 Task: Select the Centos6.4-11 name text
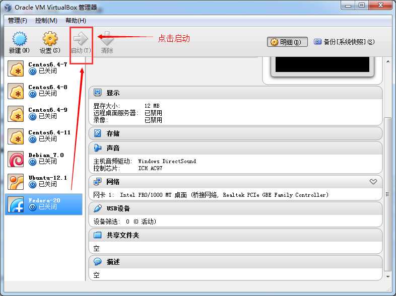49,133
